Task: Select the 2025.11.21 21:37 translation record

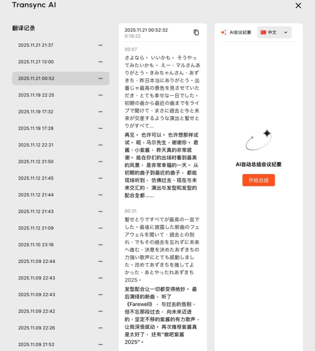Action: [36, 45]
